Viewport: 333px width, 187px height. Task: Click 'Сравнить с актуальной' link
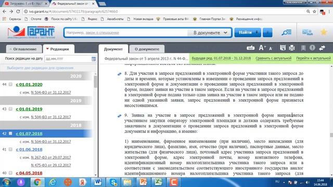[x=273, y=58]
